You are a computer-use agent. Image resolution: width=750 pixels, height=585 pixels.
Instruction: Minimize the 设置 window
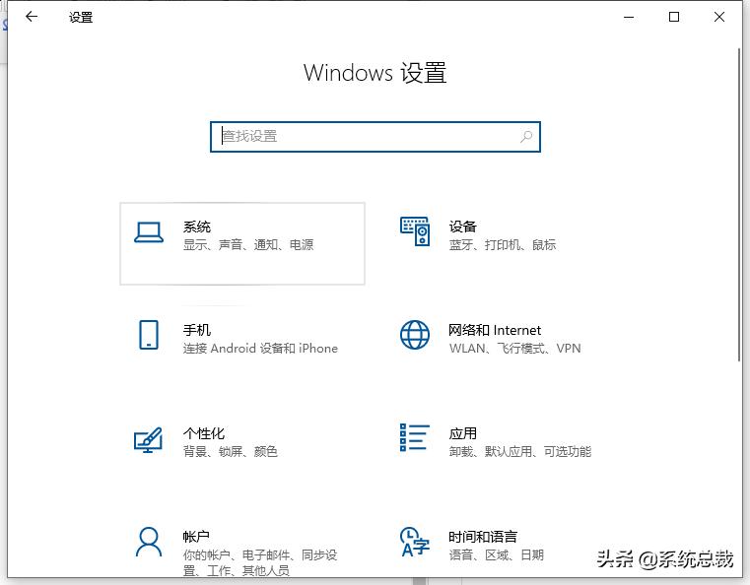tap(629, 17)
